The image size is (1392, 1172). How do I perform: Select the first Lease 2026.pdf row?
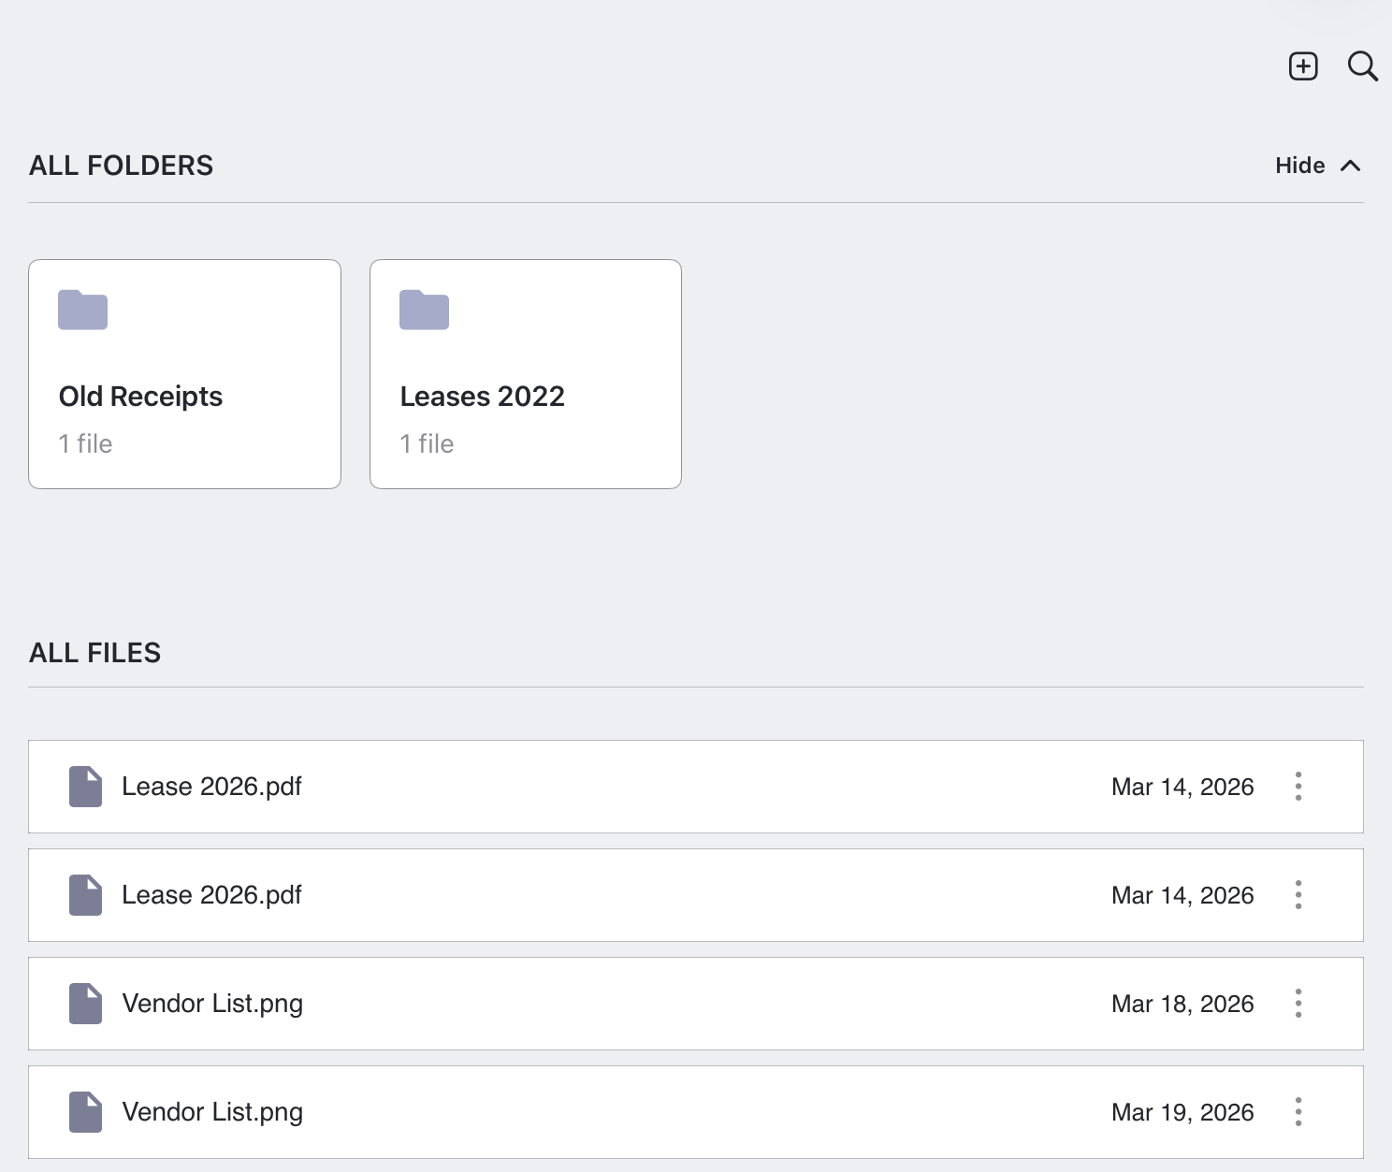click(x=655, y=787)
